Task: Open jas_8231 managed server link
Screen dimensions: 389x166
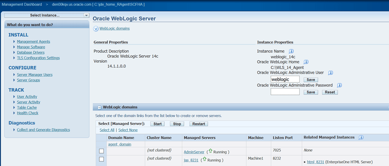Action: (191, 160)
